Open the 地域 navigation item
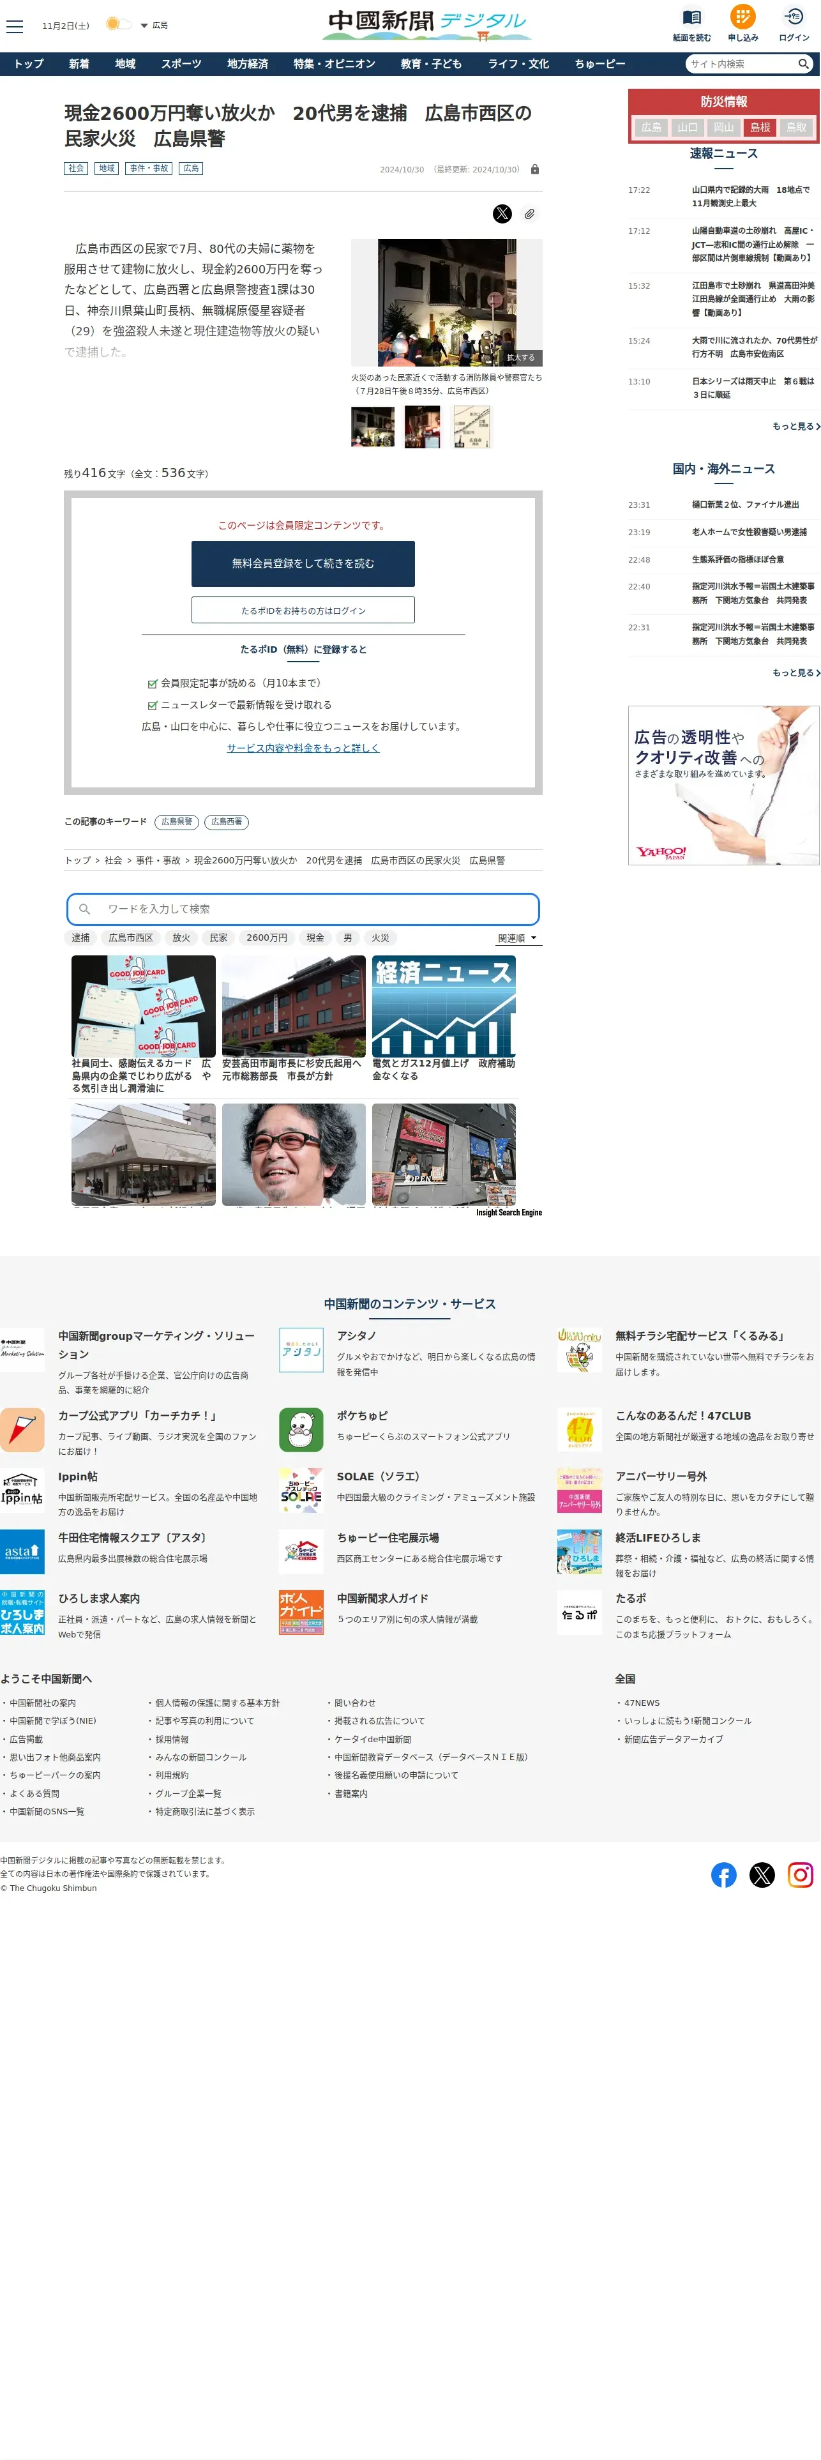This screenshot has height=2460, width=821. pos(125,64)
